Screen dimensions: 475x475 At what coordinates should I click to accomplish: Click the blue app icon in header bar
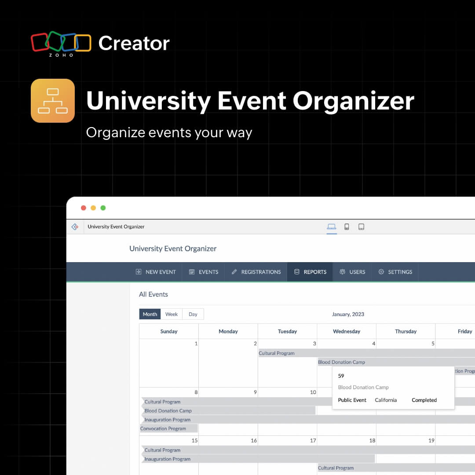pos(75,227)
